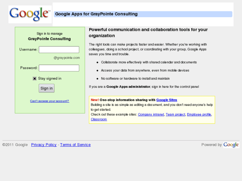This screenshot has height=181, width=242.
Task: Open the Company intranet example site
Action: (151, 115)
